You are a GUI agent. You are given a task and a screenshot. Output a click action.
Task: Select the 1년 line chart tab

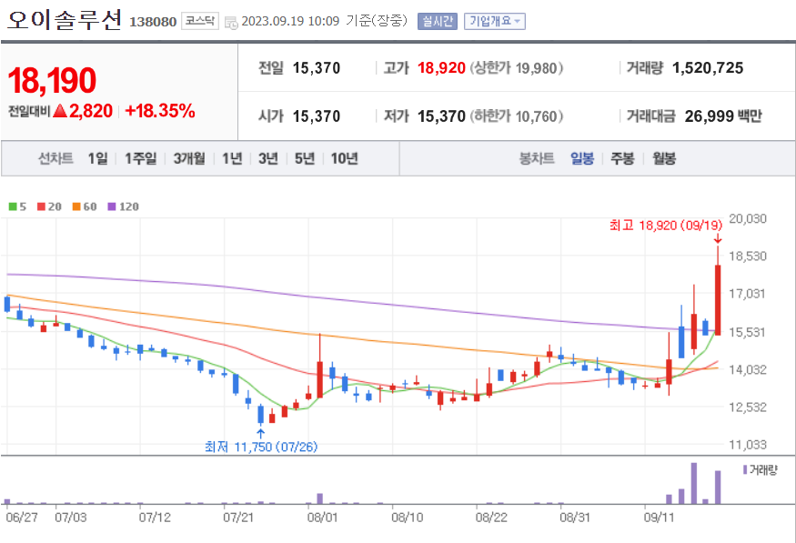(232, 158)
